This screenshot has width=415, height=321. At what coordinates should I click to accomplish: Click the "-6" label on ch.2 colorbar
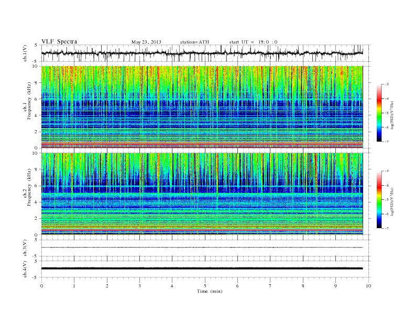(387, 213)
